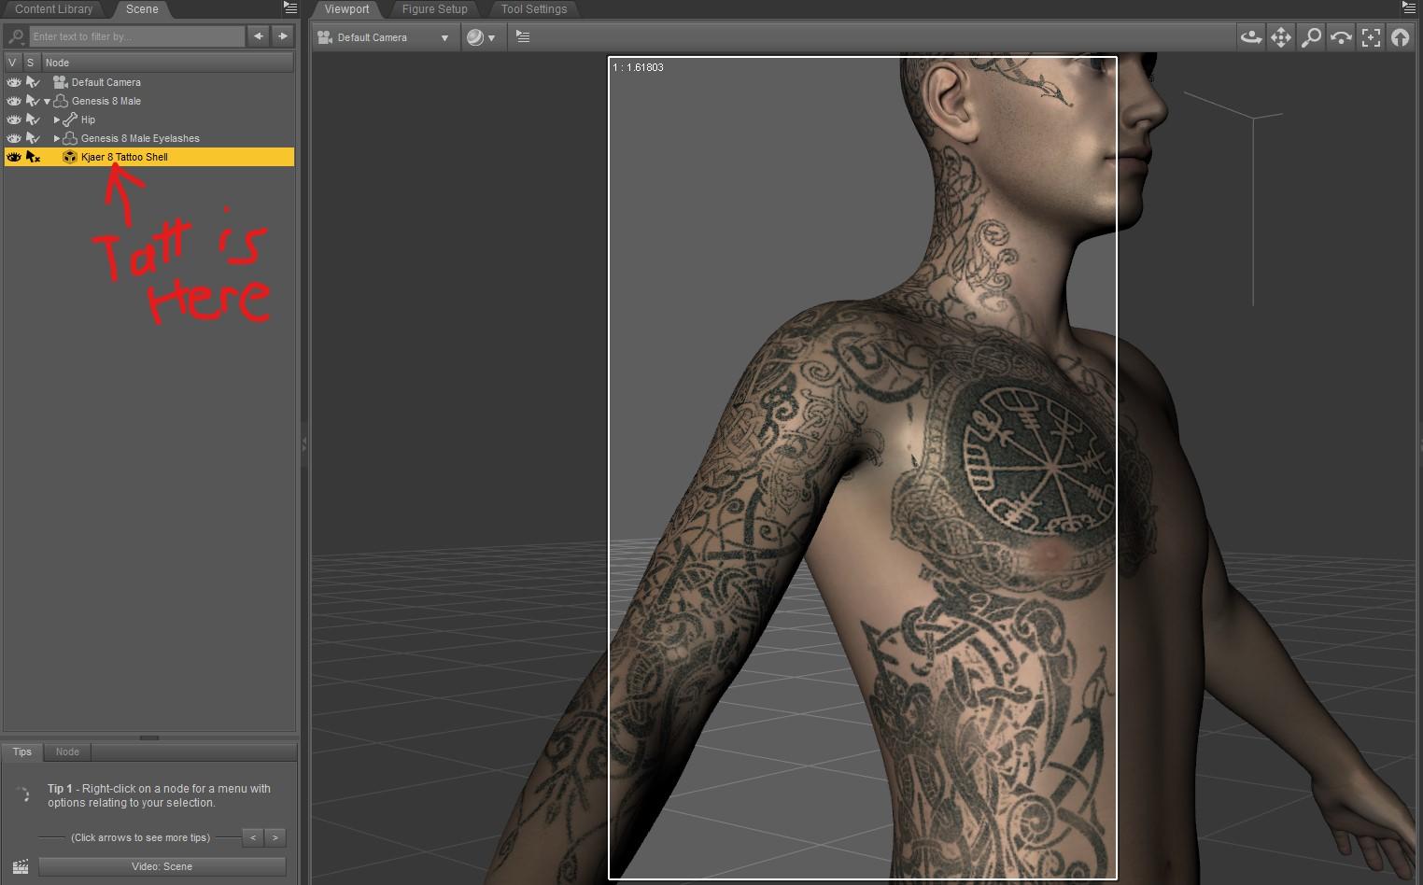Toggle selectability of Default Camera

[x=33, y=82]
